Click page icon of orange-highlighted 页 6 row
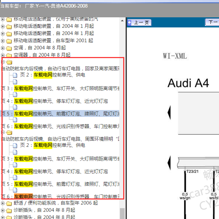 tap(15, 190)
